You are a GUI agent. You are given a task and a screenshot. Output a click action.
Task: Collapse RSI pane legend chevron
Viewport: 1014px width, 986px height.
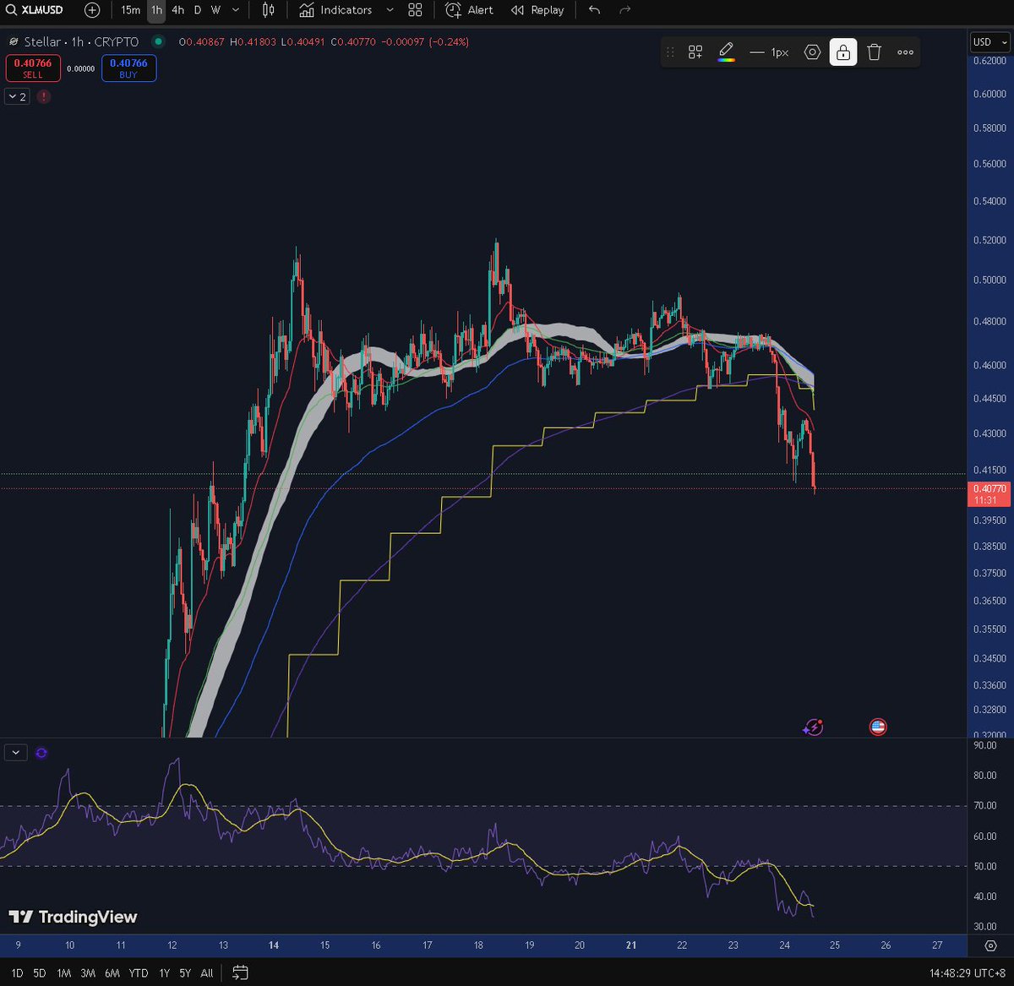pyautogui.click(x=17, y=752)
